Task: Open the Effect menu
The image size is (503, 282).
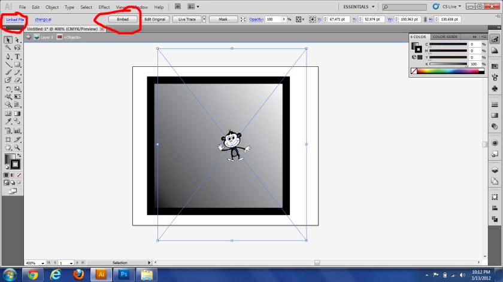Action: [x=104, y=7]
